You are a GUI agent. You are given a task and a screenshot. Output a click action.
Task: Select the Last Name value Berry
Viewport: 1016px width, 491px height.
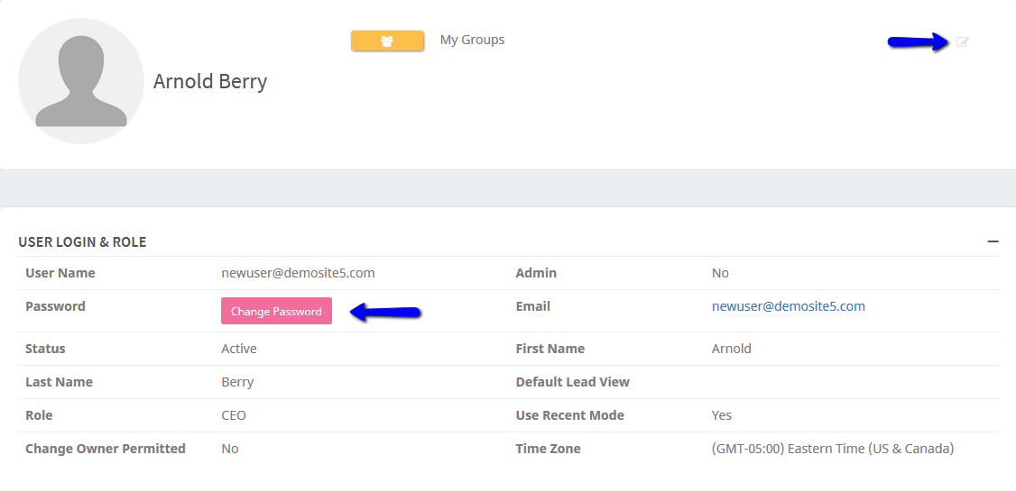[x=237, y=382]
